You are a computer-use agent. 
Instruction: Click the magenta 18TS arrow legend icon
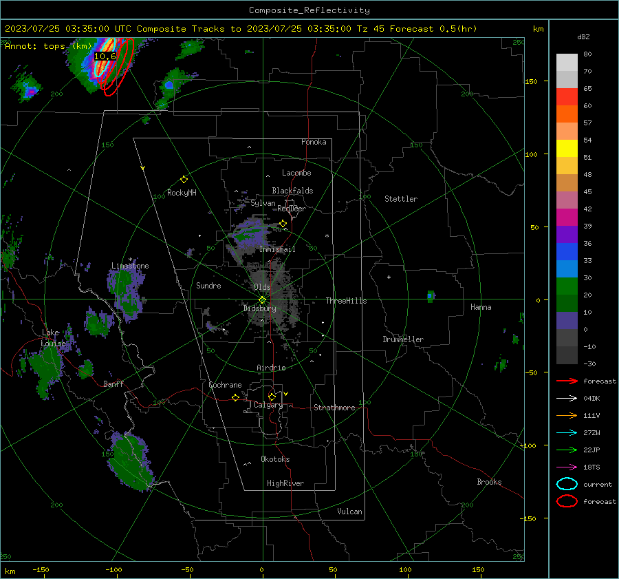coord(567,467)
